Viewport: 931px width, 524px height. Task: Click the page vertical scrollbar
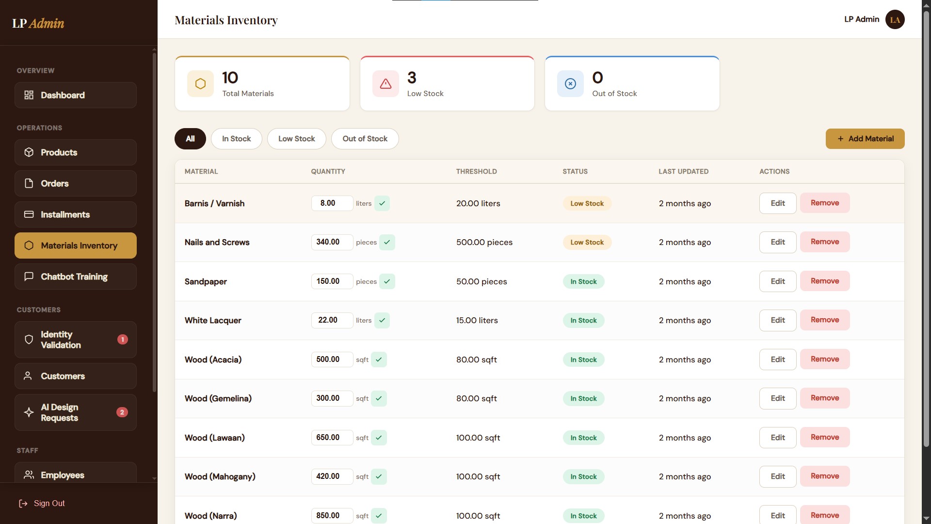(x=926, y=228)
